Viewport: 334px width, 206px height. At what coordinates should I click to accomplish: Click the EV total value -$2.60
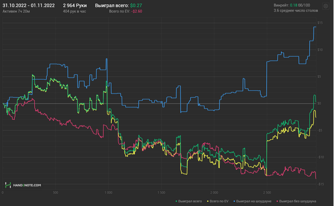coord(136,11)
